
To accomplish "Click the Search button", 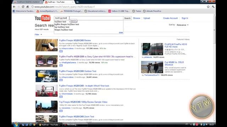I will click(127, 18).
